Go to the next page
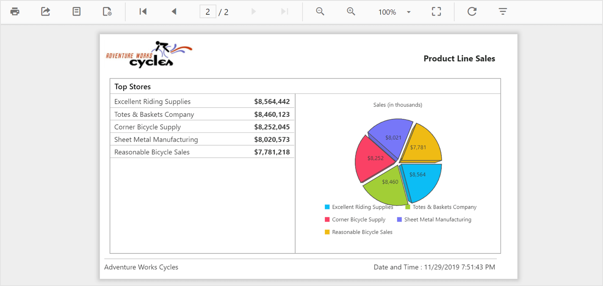Viewport: 603px width, 286px height. click(254, 11)
